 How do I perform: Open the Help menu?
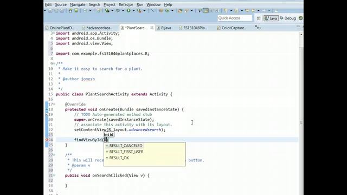click(x=168, y=4)
